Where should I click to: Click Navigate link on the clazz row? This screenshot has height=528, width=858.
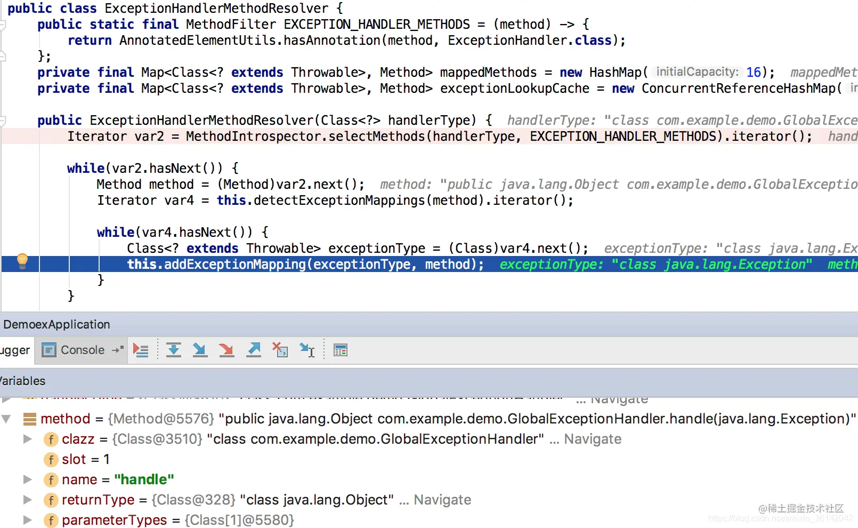pos(593,439)
